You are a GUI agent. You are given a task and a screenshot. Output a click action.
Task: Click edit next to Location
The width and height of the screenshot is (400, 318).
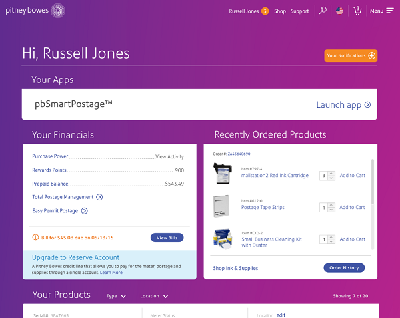(x=281, y=315)
